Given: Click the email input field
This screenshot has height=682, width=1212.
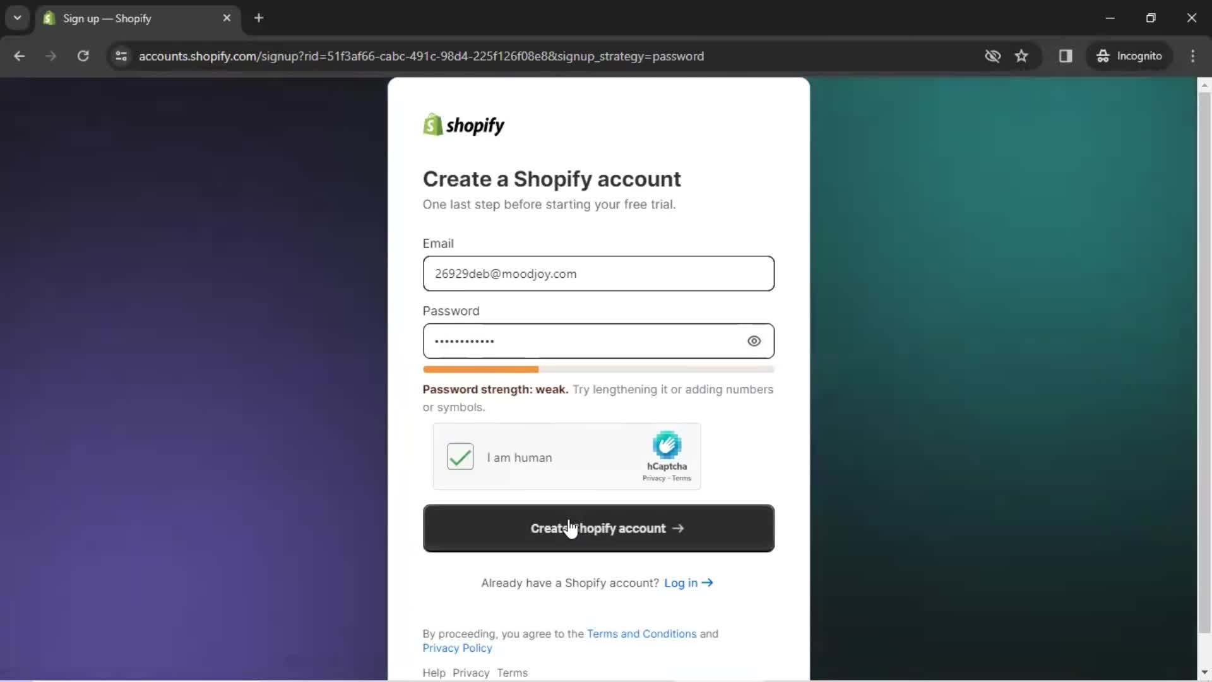Looking at the screenshot, I should 598,273.
